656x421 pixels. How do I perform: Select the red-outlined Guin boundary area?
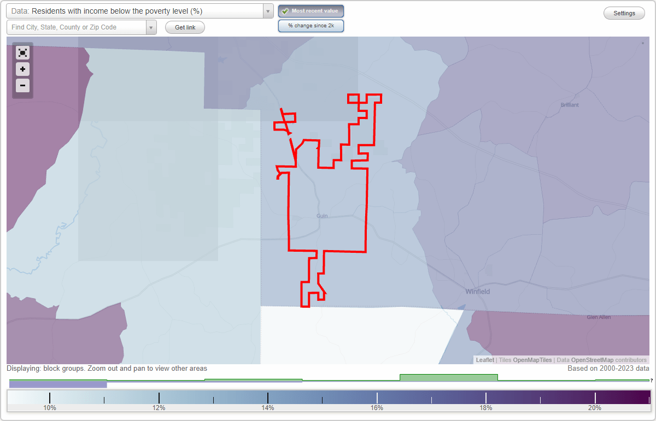323,216
